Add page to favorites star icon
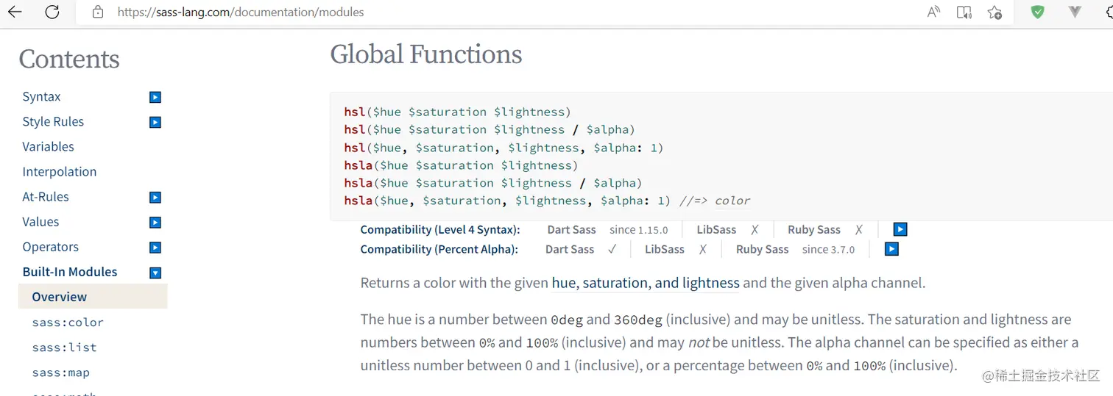The height and width of the screenshot is (396, 1113). tap(994, 12)
